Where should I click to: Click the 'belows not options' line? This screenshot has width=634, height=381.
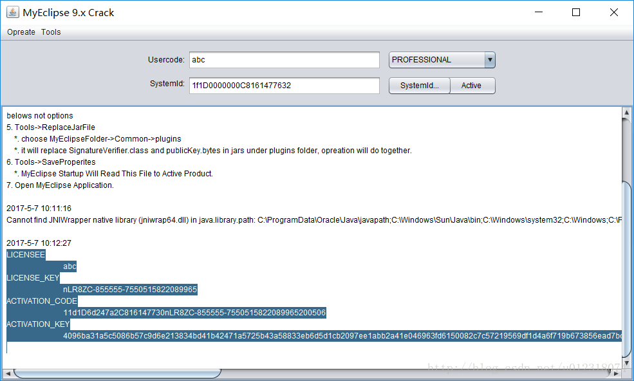(40, 116)
